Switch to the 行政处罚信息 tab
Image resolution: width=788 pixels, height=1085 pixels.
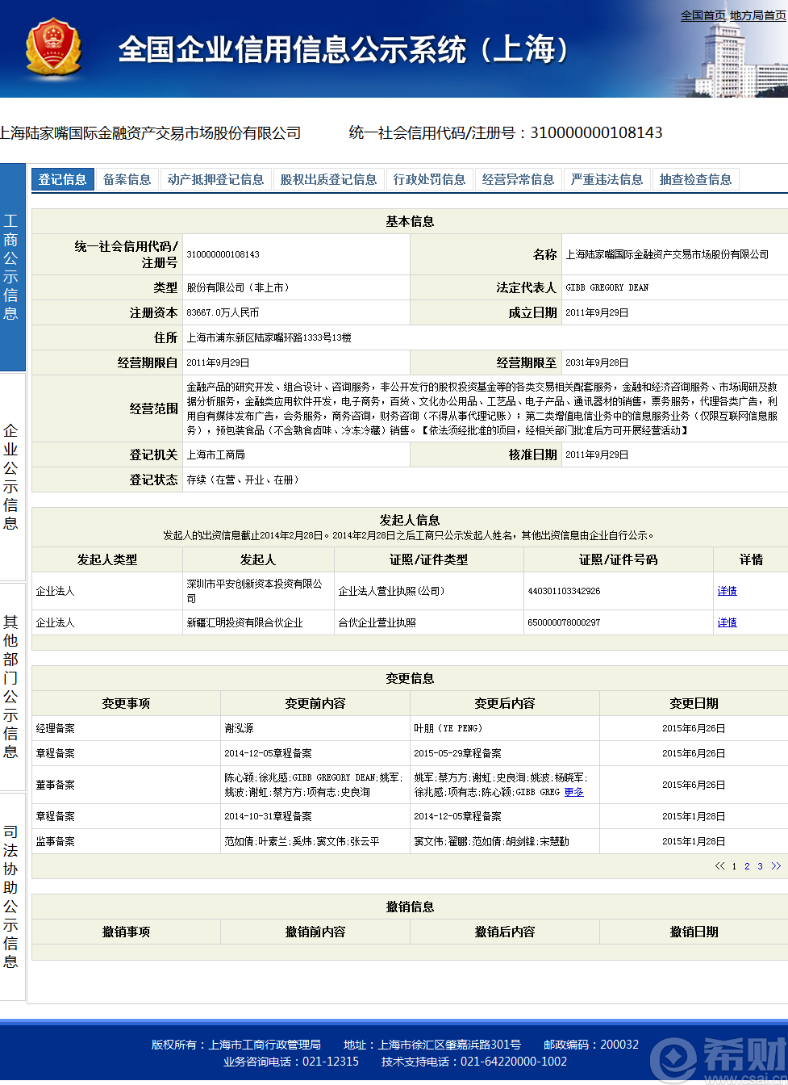click(x=429, y=179)
